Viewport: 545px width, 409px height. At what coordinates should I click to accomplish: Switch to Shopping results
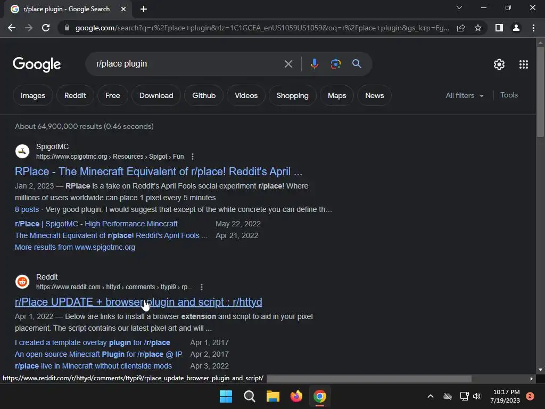coord(292,96)
